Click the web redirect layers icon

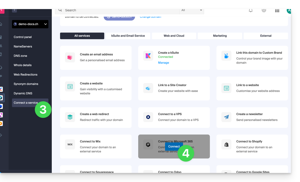[x=70, y=117]
